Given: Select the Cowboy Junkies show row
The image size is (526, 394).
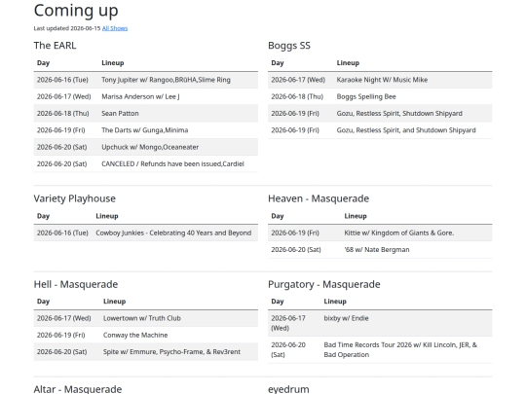Looking at the screenshot, I should click(145, 233).
